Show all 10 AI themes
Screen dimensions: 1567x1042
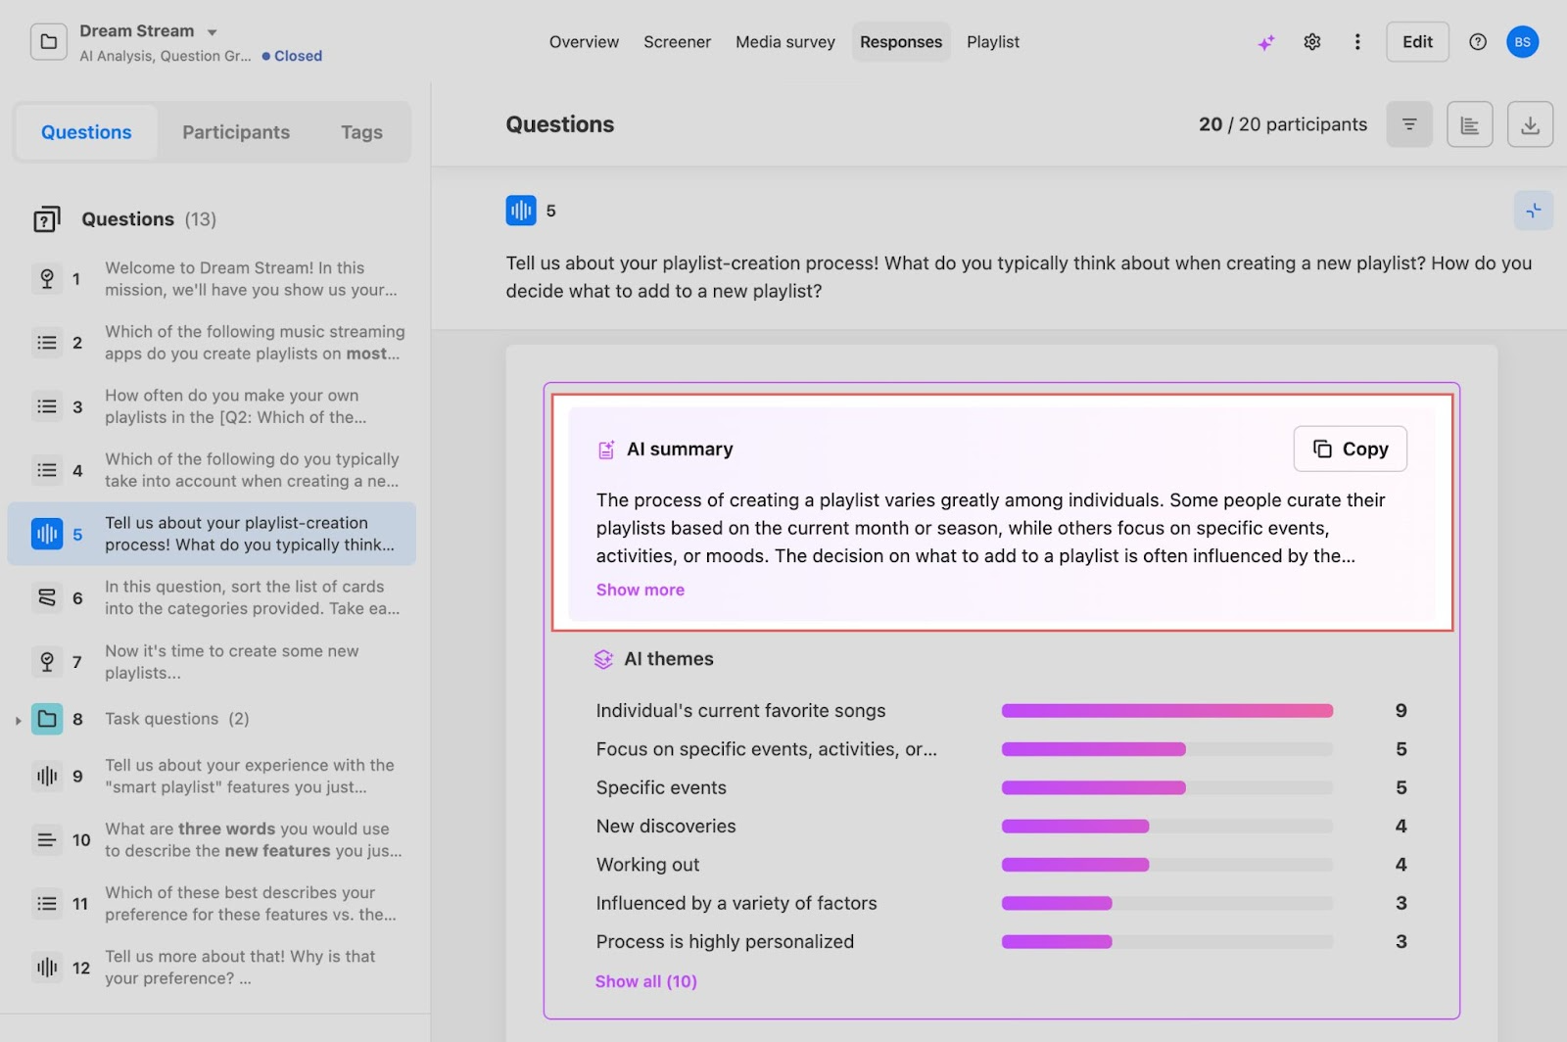(x=646, y=981)
